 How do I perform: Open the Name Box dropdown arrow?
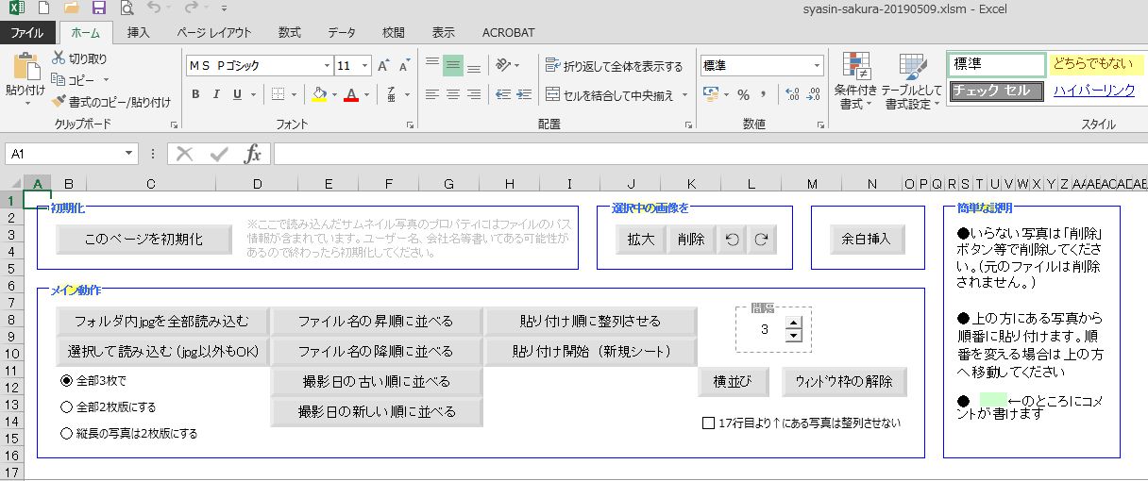tap(129, 154)
